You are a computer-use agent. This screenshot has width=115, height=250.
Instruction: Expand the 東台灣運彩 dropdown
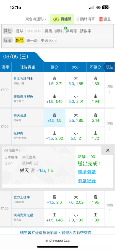(36, 19)
